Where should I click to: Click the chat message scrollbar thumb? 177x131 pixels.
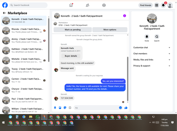point(127,79)
